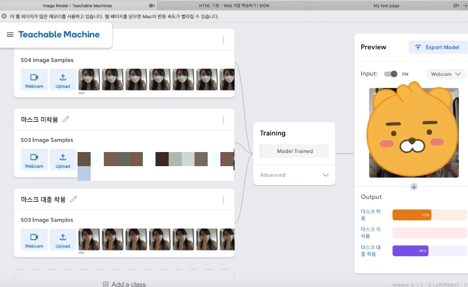
Task: Switch to the HTML 기본 MDN tab
Action: pyautogui.click(x=234, y=6)
